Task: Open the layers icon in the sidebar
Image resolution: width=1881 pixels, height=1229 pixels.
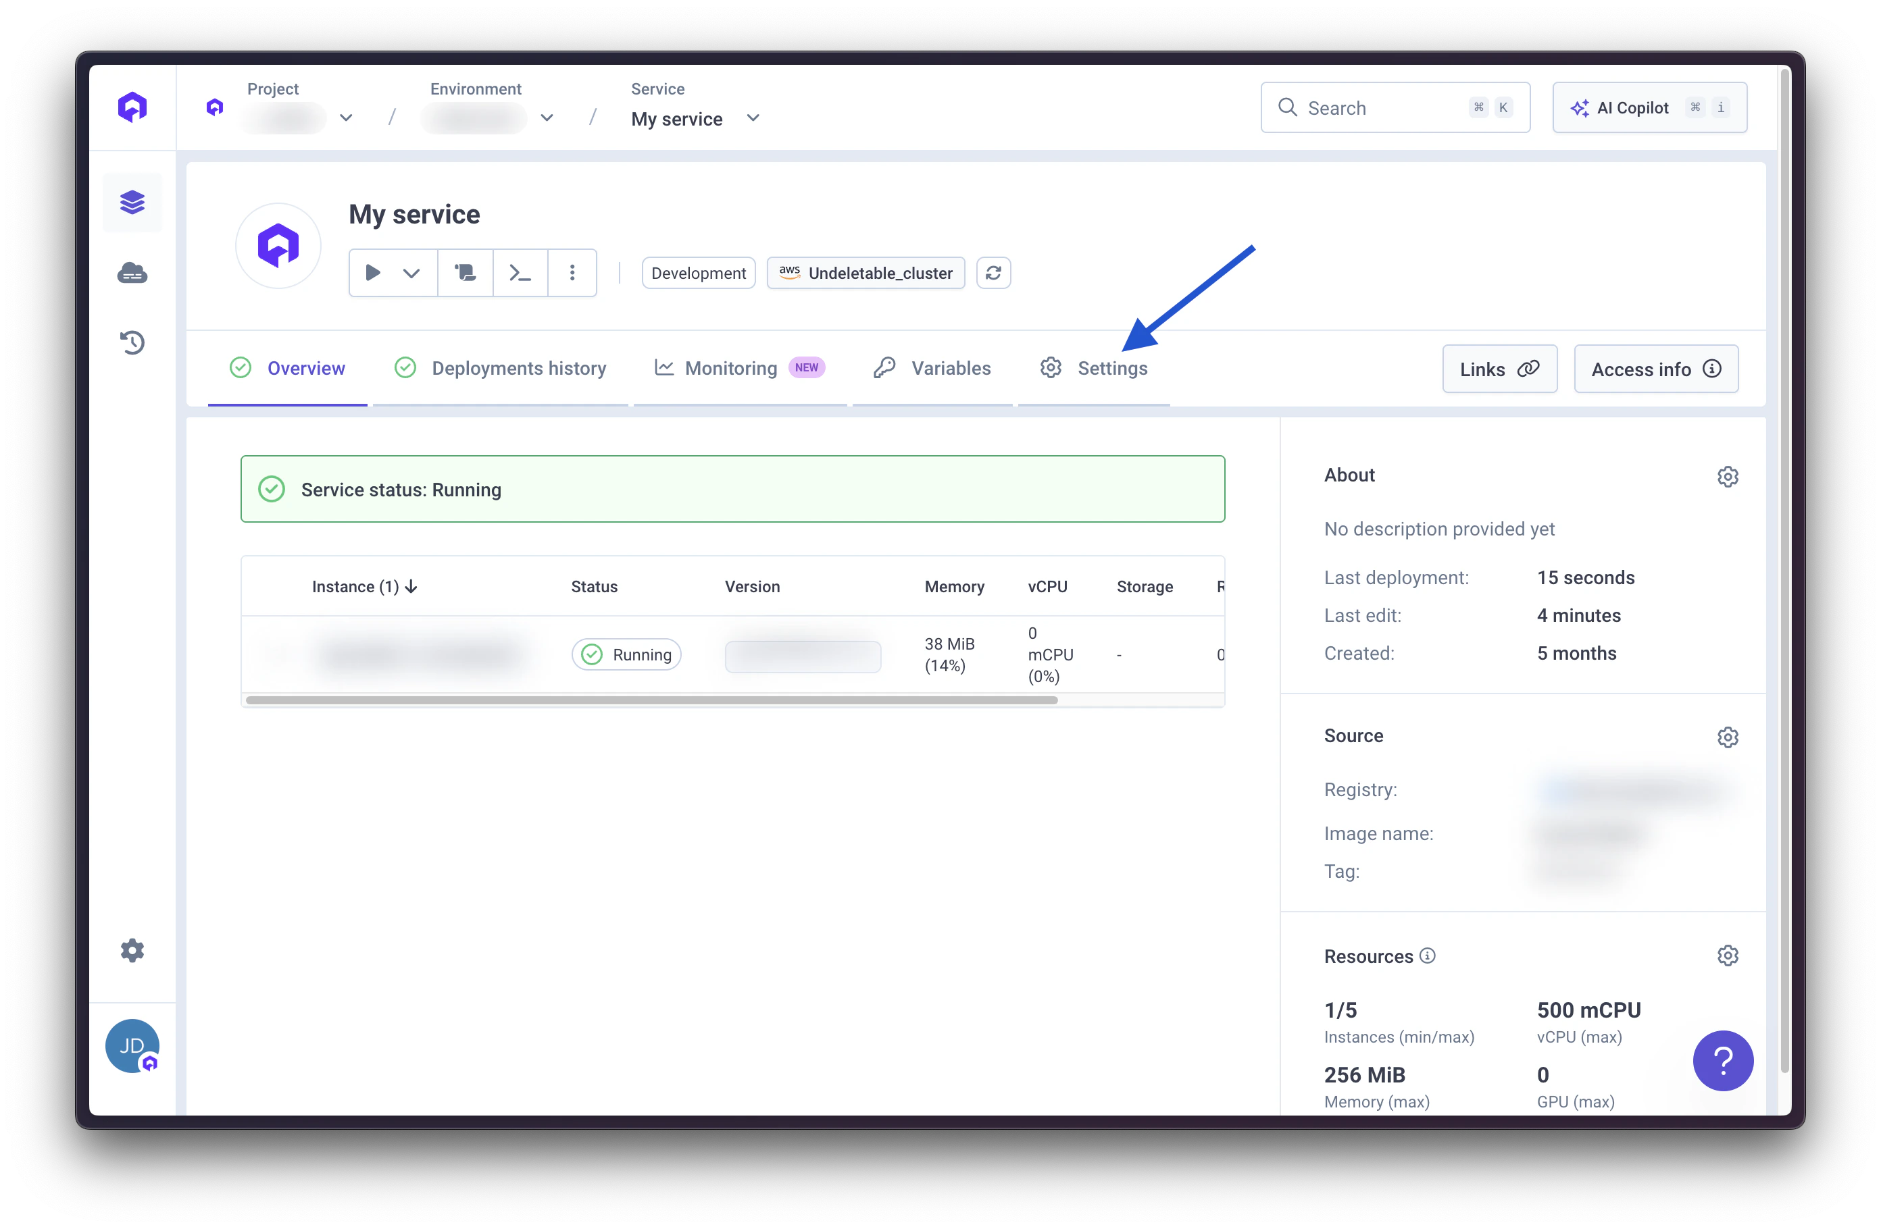Action: click(x=132, y=202)
